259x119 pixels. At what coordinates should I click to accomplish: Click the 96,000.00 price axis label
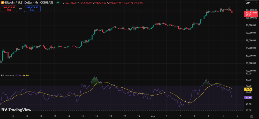pos(251,25)
